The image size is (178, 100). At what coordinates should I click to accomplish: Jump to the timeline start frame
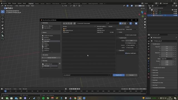coord(70,89)
